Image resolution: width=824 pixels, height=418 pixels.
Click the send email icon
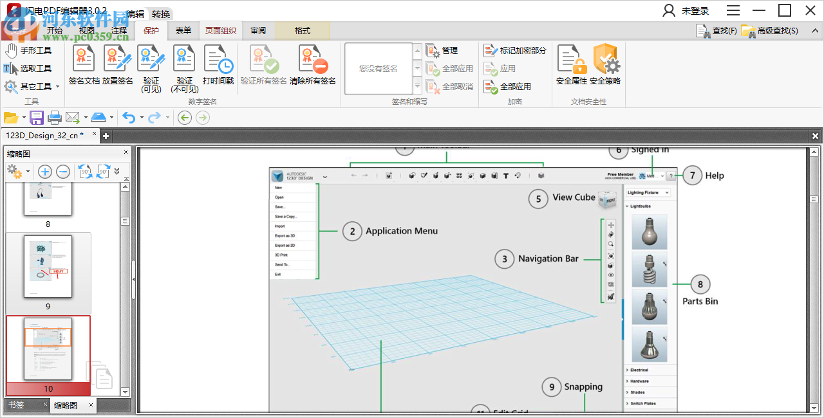pos(73,117)
